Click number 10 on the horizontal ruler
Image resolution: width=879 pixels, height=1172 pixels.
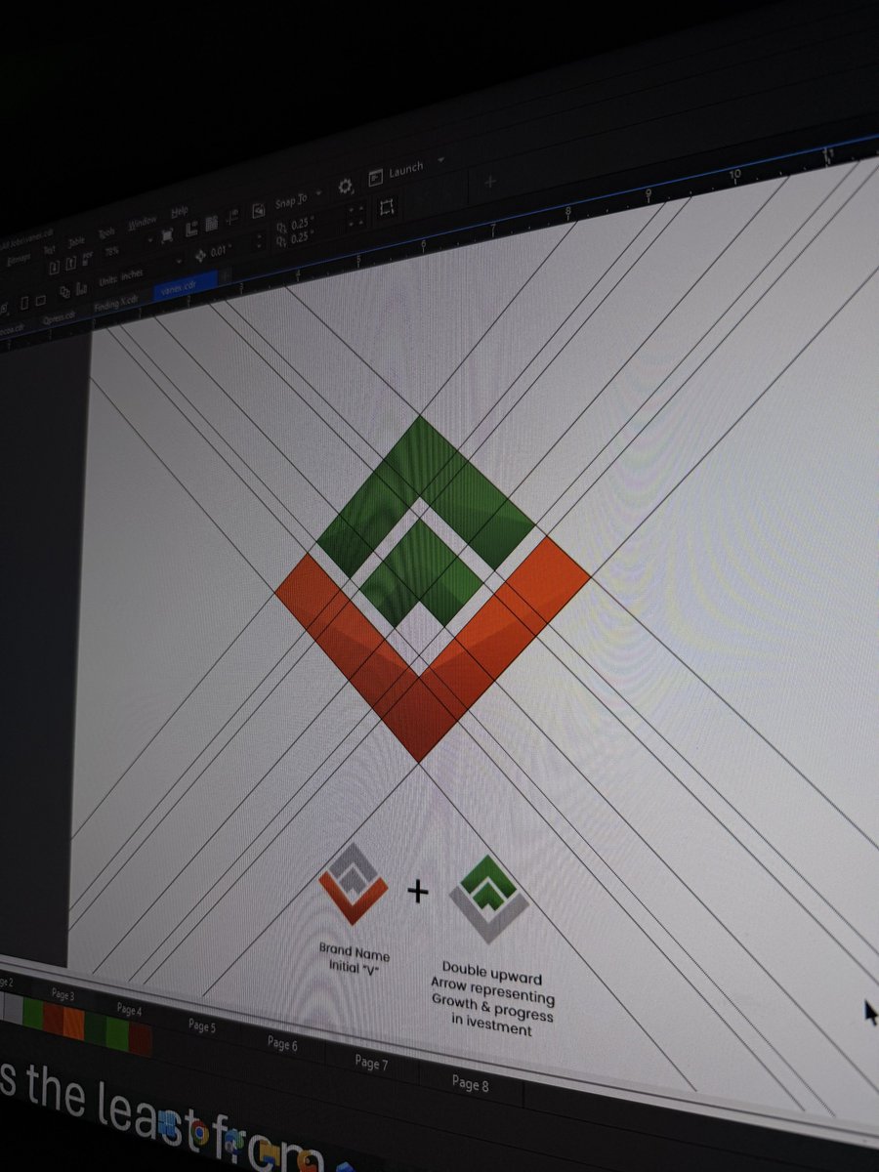[x=735, y=174]
